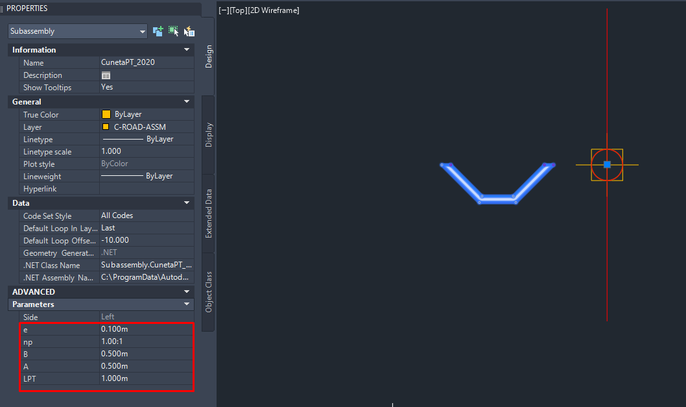
Task: Edit parameter np value 1.00:1
Action: (x=147, y=341)
